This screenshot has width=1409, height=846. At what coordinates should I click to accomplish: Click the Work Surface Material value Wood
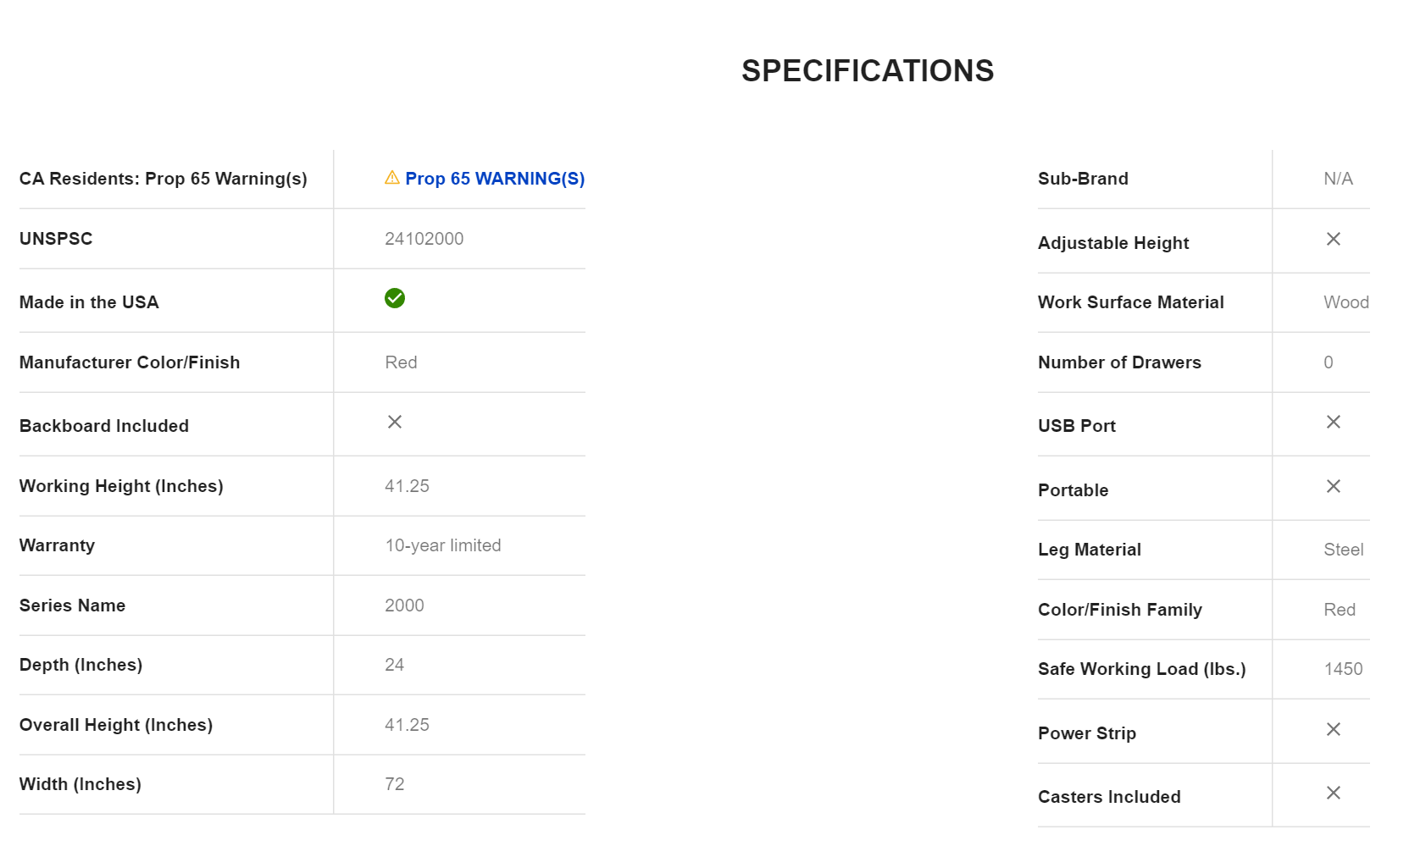(x=1345, y=302)
